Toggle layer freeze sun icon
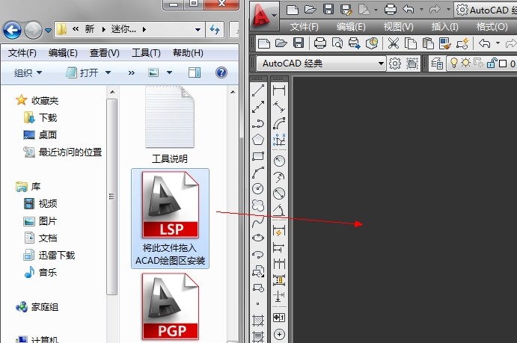This screenshot has height=343, width=517. (465, 63)
